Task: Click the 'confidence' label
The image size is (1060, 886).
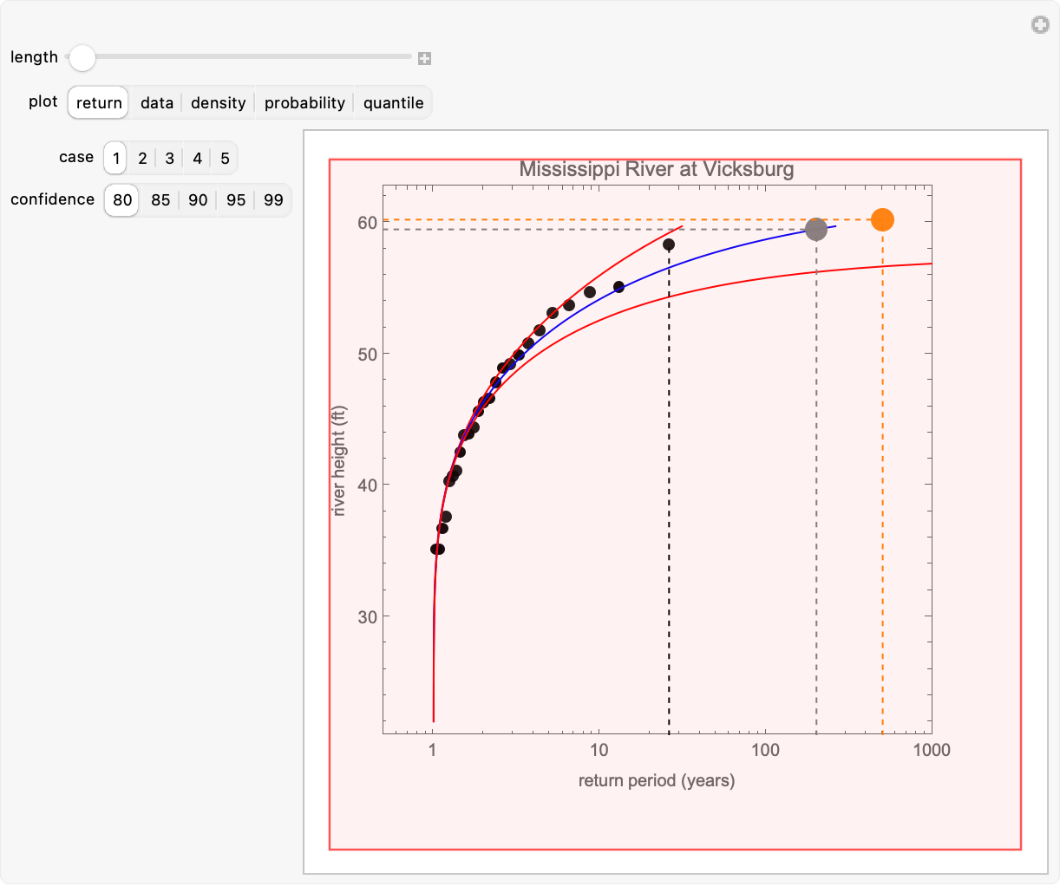Action: coord(52,199)
